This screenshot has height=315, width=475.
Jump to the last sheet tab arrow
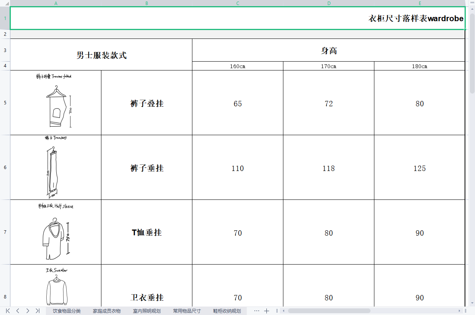(x=37, y=311)
